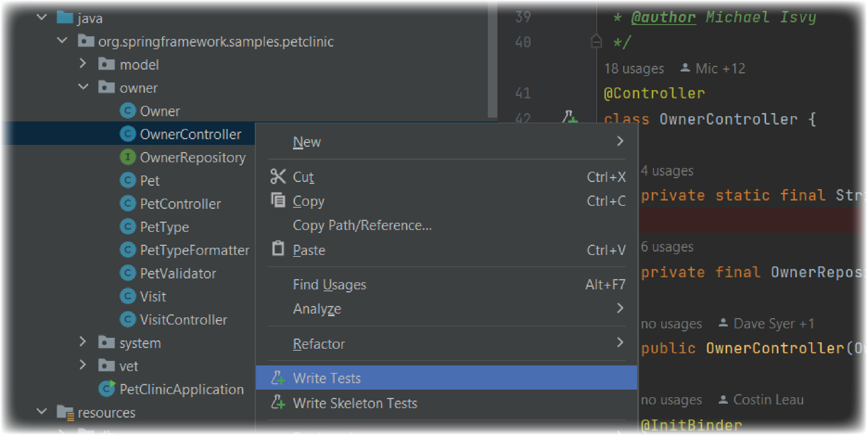Click the gutter test flask icon at line 42

pyautogui.click(x=569, y=117)
